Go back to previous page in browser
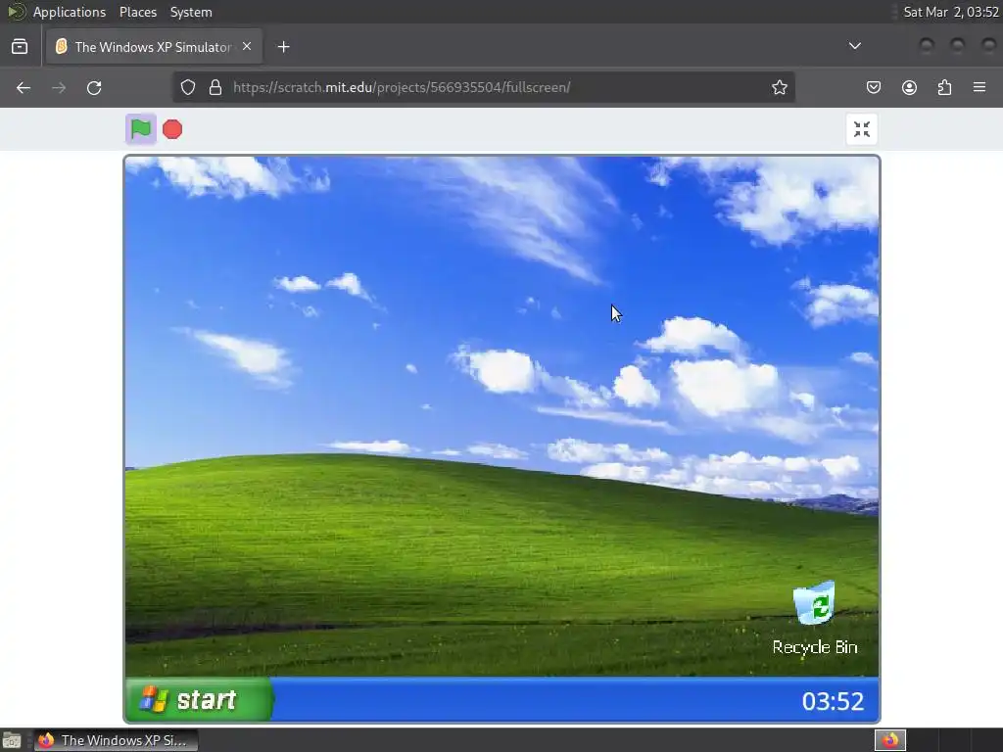Screen dimensions: 1003x752 24,87
